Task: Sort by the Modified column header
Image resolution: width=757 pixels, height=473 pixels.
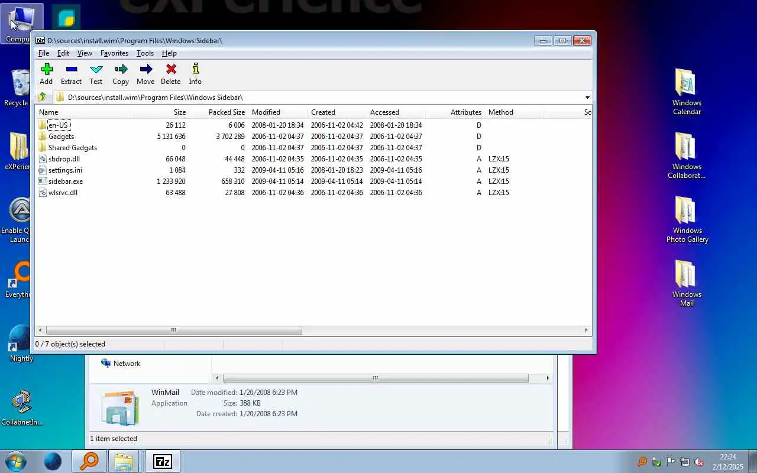Action: click(278, 112)
